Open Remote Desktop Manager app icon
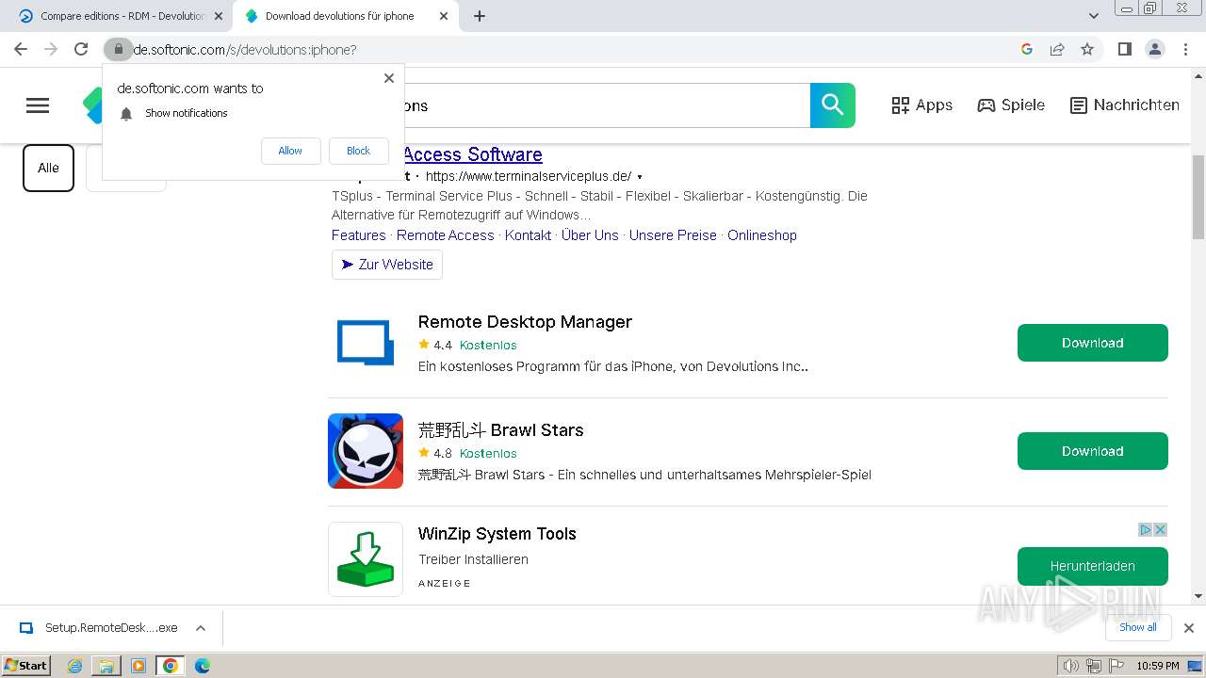Screen dimensions: 1206x678 click(x=366, y=343)
